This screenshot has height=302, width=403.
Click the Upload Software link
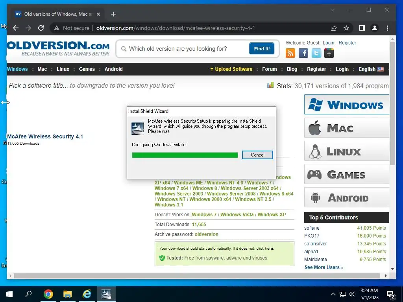tap(231, 69)
